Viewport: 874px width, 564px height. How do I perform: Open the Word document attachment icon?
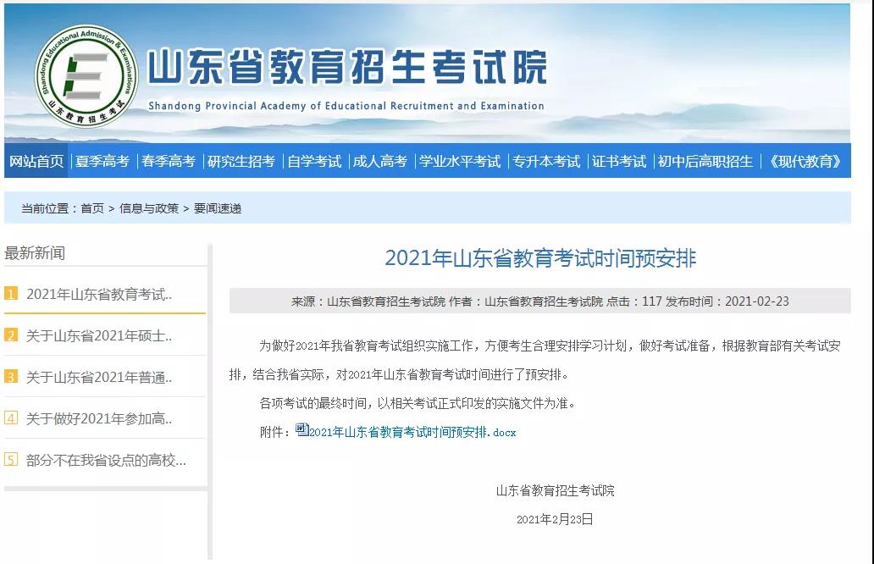coord(302,429)
